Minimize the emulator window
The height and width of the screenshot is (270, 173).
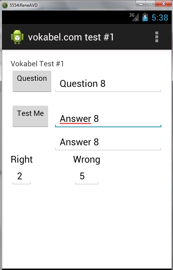141,4
